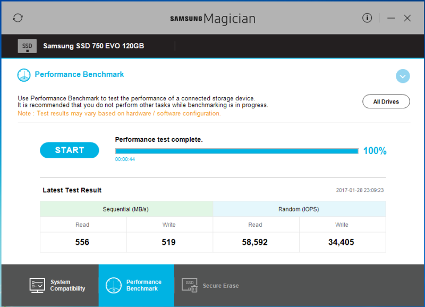
Task: Click the random write value 34,405
Action: point(341,242)
